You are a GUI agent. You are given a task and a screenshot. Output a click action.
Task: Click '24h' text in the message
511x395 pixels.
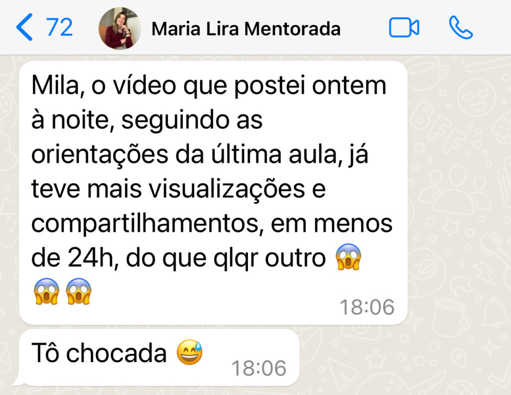pyautogui.click(x=91, y=258)
